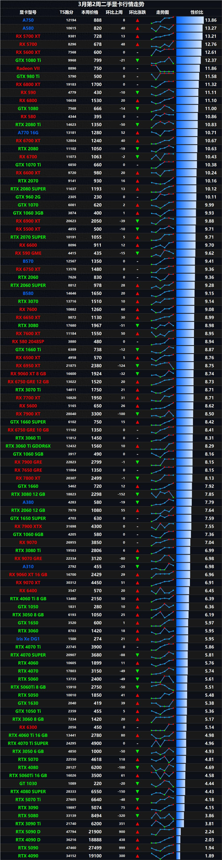Viewport: 222px width, 860px height.
Task: Click the green down arrow in RTX 5080 row
Action: click(x=138, y=815)
